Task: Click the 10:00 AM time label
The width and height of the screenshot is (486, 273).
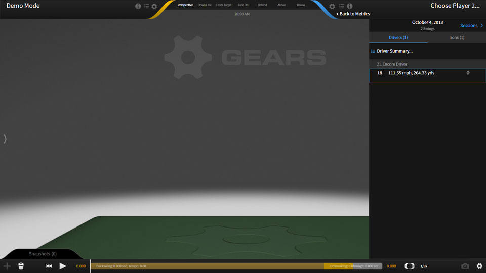Action: (242, 14)
